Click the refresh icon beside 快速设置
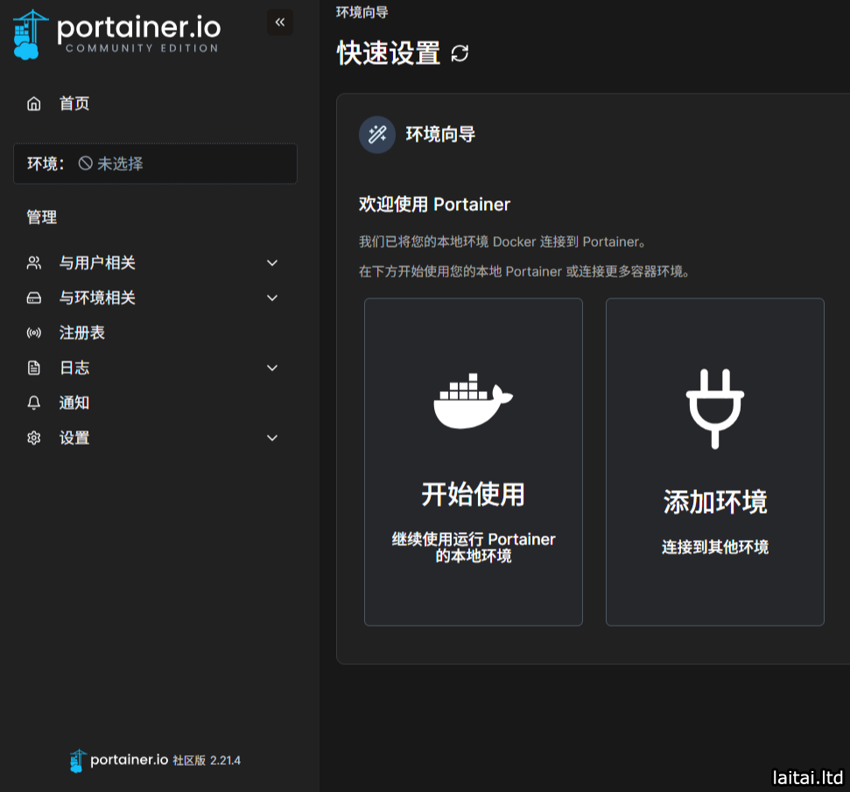Viewport: 850px width, 792px height. [x=460, y=53]
